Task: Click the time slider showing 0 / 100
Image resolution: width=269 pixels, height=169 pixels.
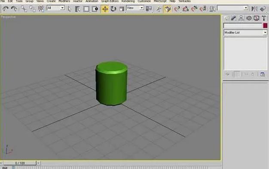Action: click(20, 163)
